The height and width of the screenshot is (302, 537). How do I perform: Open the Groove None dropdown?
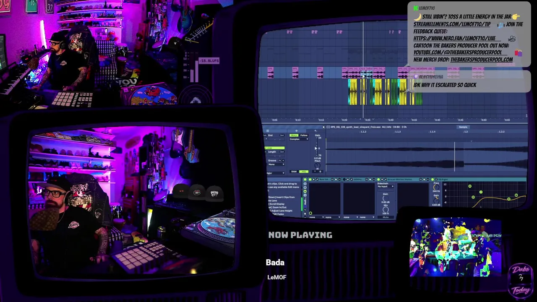(276, 164)
